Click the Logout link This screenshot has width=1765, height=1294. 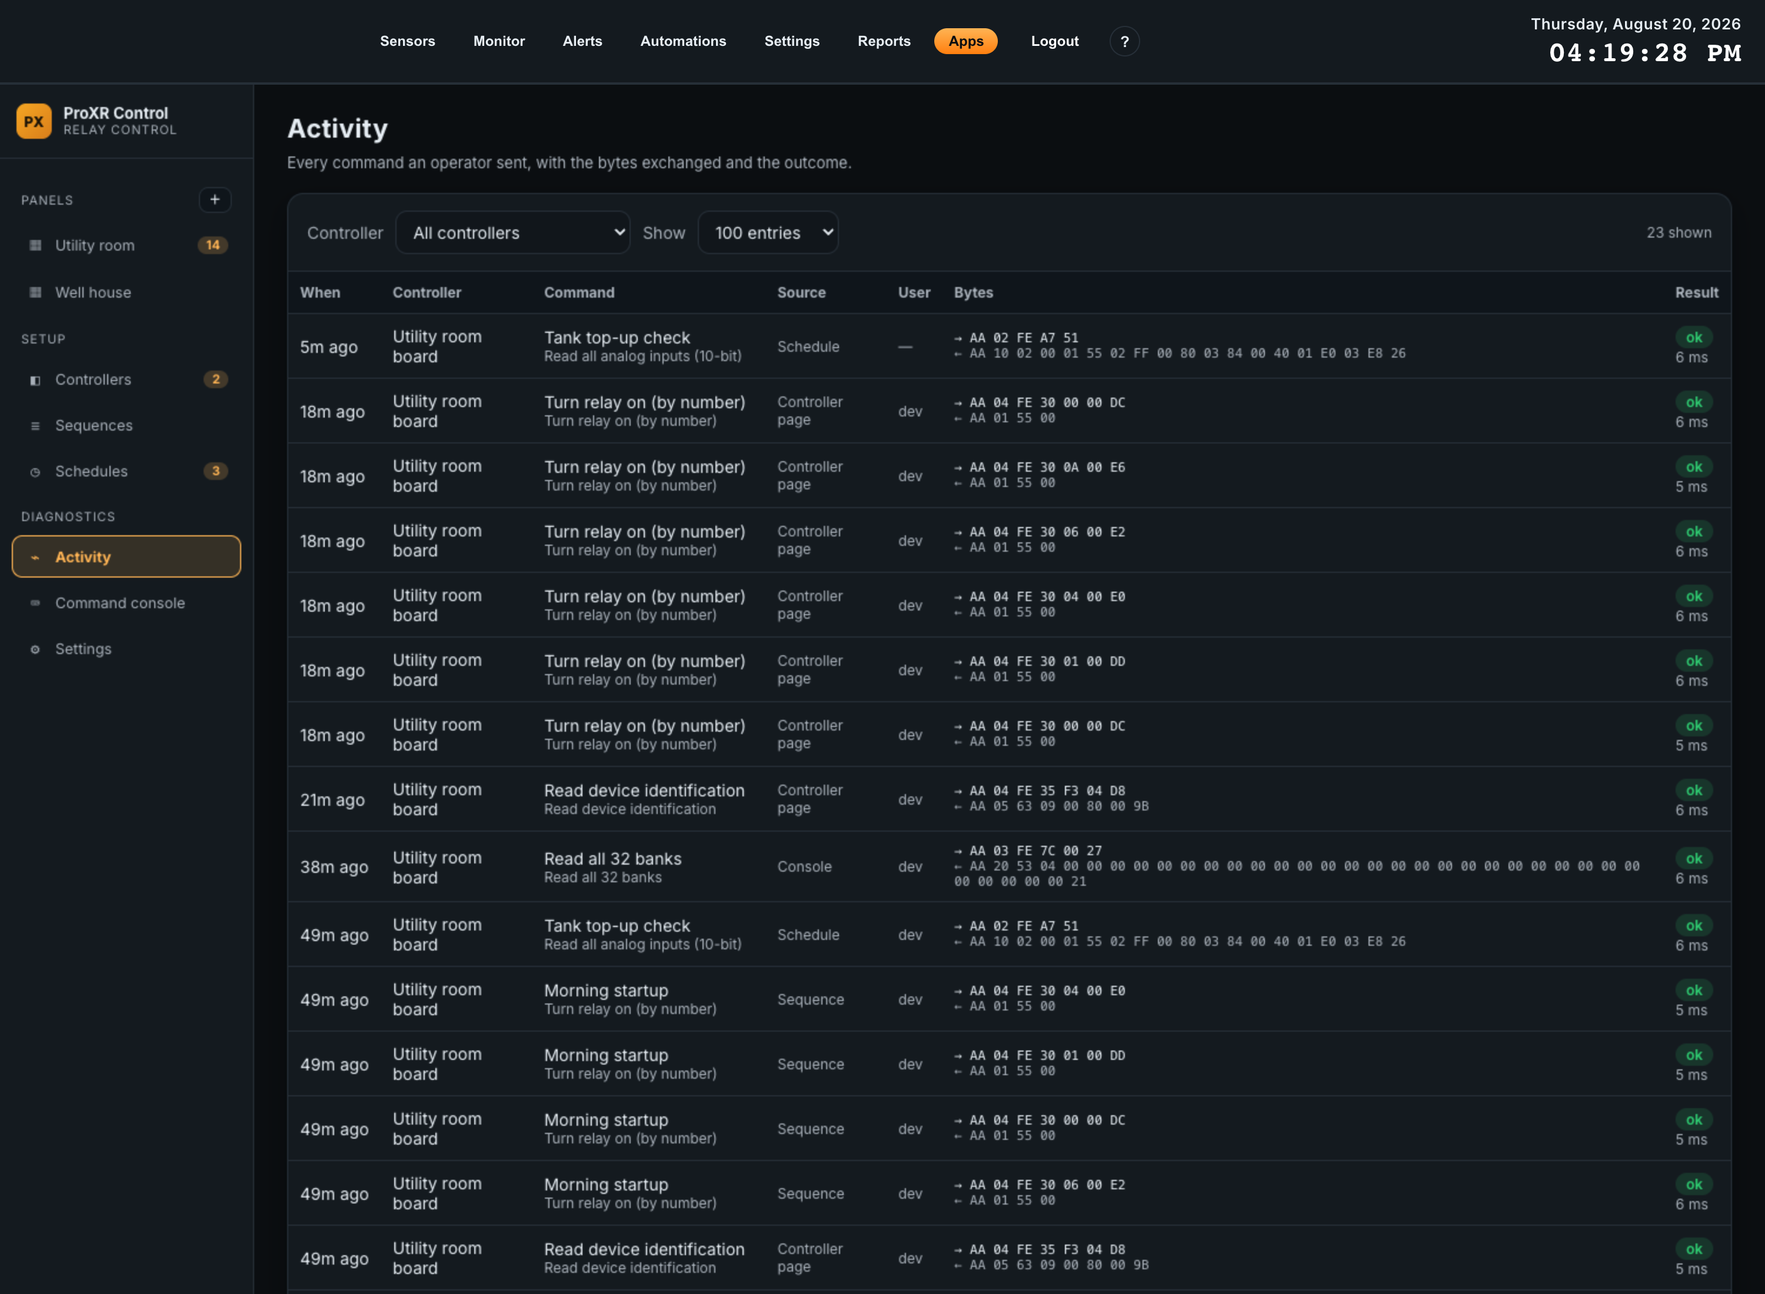pos(1054,42)
